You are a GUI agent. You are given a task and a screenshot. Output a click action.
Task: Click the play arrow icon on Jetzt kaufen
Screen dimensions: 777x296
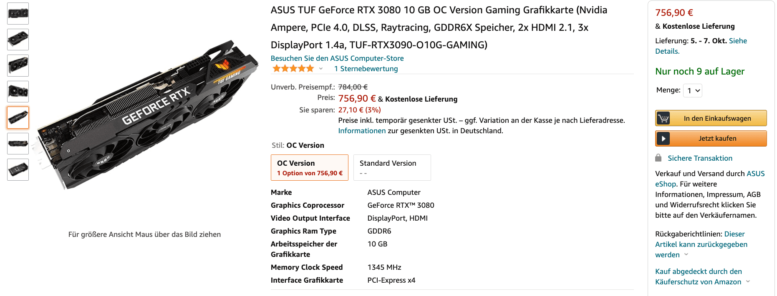663,138
